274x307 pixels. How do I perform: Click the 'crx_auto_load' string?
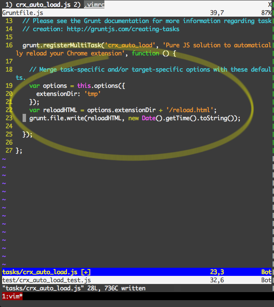pos(130,45)
